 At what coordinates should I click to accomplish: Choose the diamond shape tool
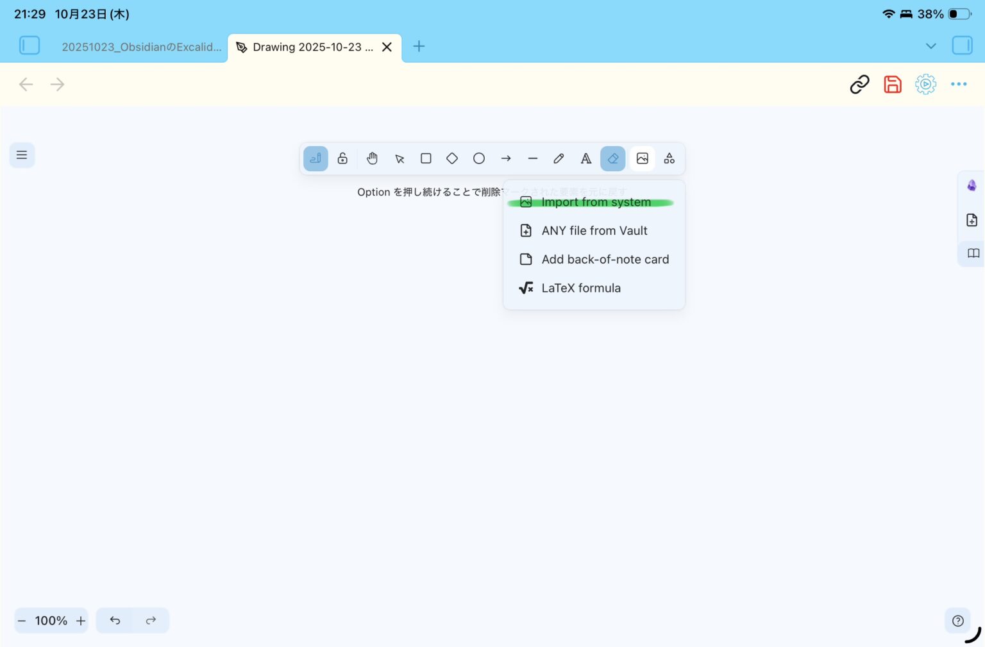tap(452, 158)
